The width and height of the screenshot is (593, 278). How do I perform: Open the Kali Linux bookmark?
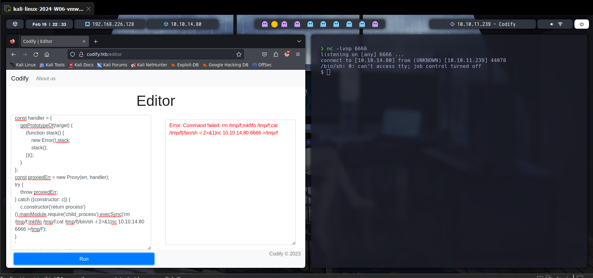[x=23, y=65]
